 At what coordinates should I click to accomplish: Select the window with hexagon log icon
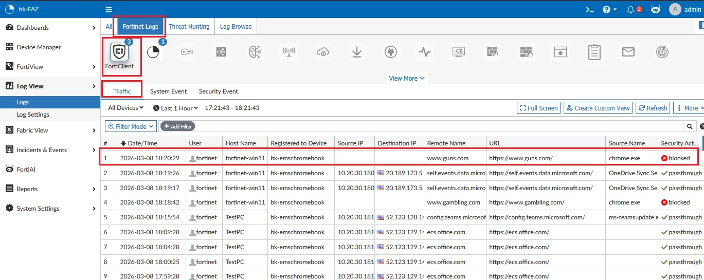[x=561, y=52]
